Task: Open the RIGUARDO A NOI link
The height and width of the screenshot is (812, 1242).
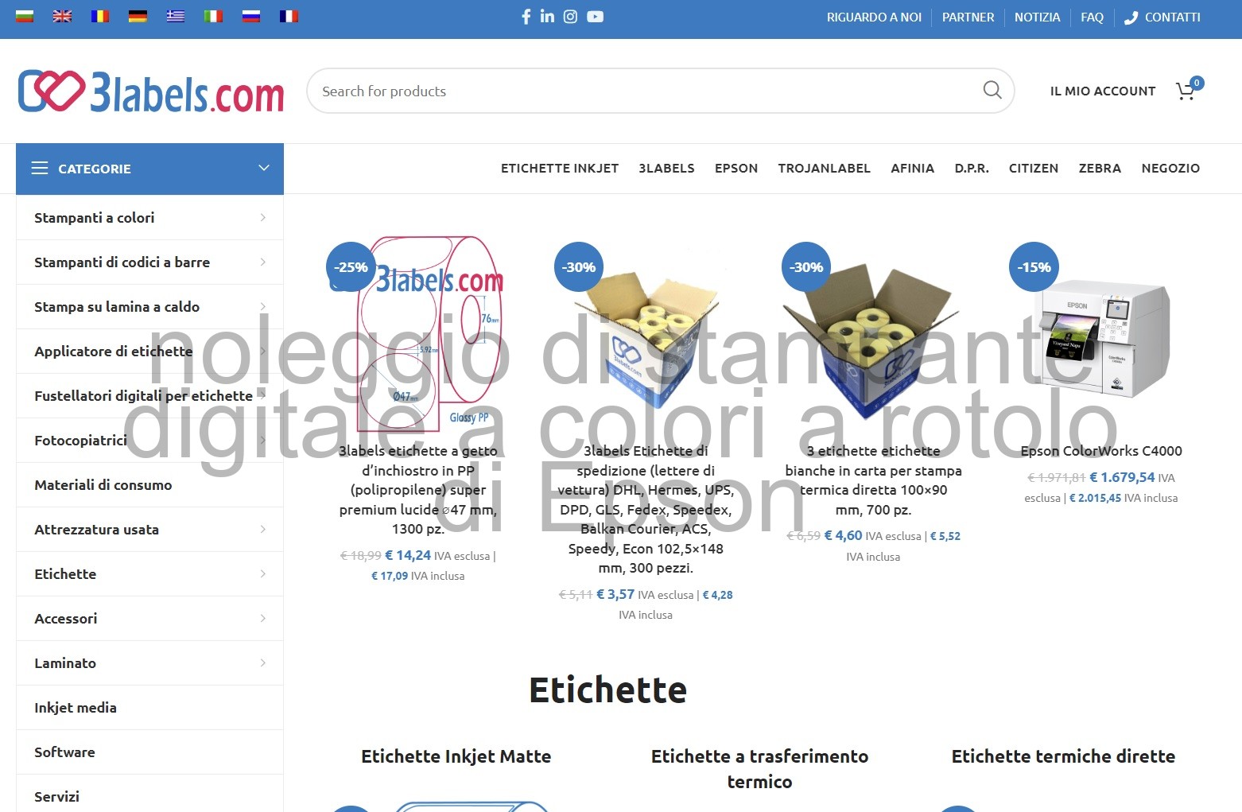Action: 874,17
